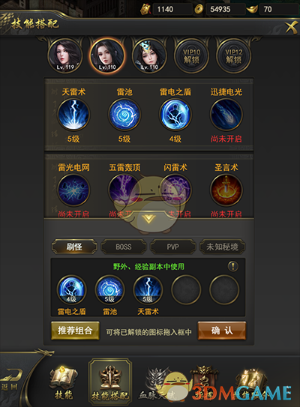Viewport: 300px width, 407px height.
Task: Switch to the BOSS tab
Action: point(124,247)
